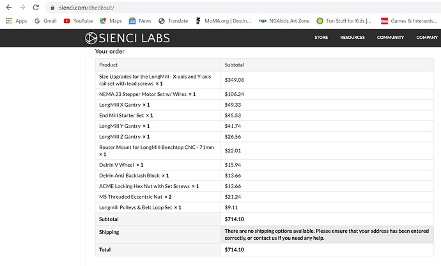Click the LongMill X Gantry product text
Screen dimensions: 441x266
(120, 105)
